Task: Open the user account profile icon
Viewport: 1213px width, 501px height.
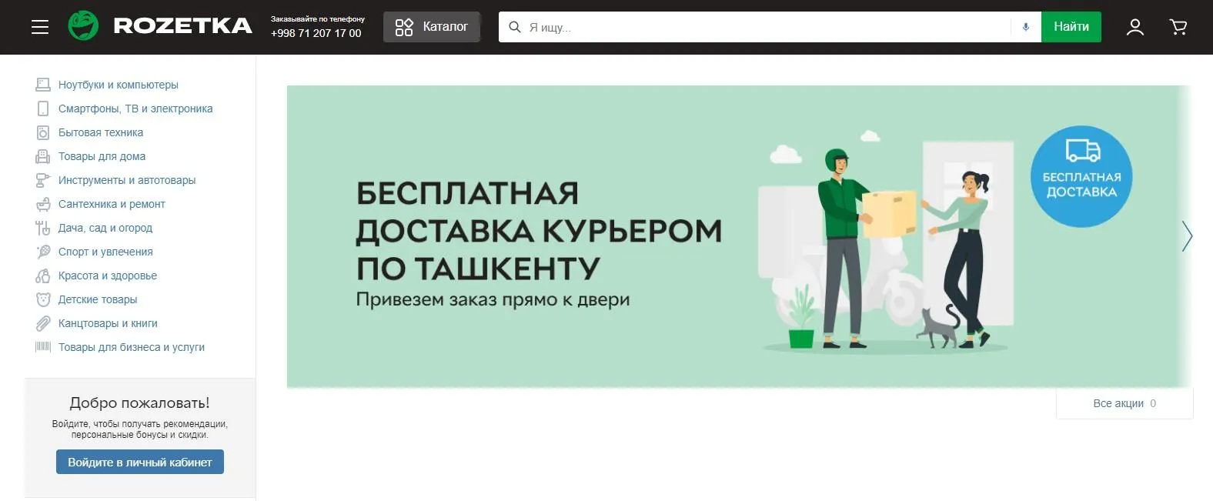Action: pos(1134,27)
